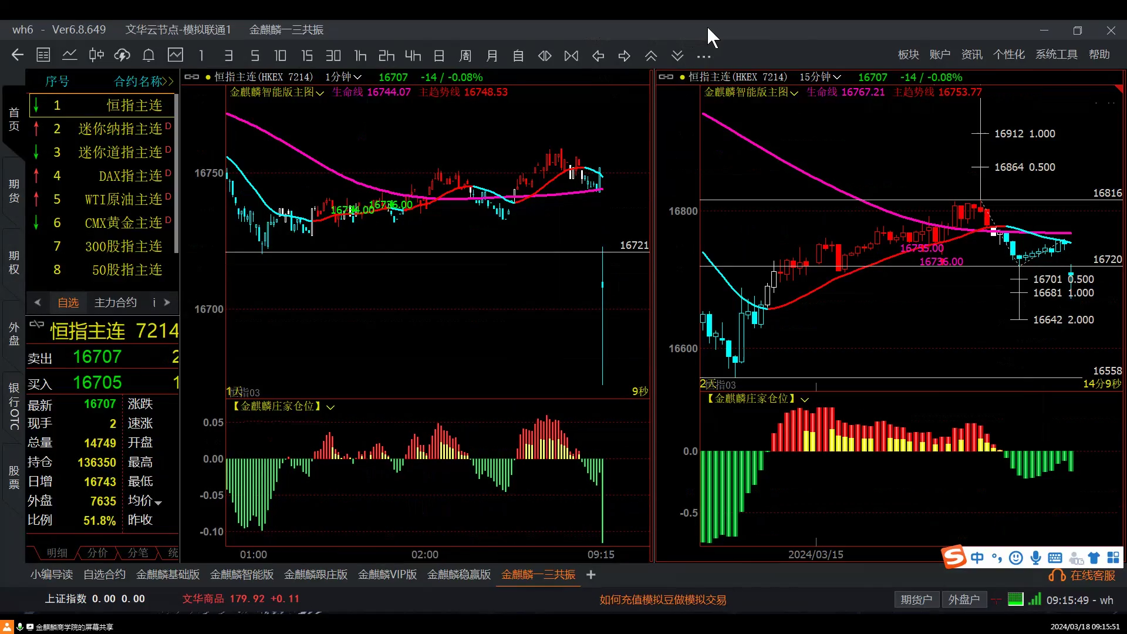Screen dimensions: 1127x634
Task: Open the 15分钟 period dropdown on right chart
Action: pos(821,77)
